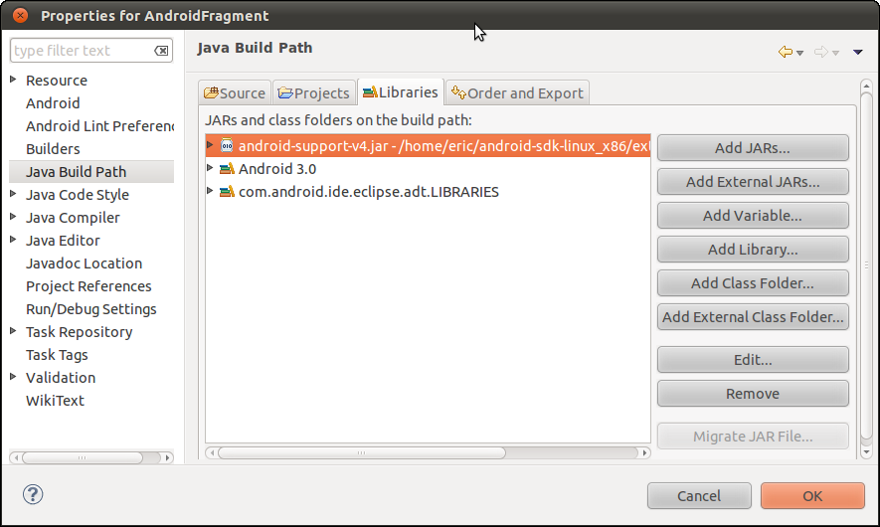Open the view menu triangle at top right

(x=857, y=52)
